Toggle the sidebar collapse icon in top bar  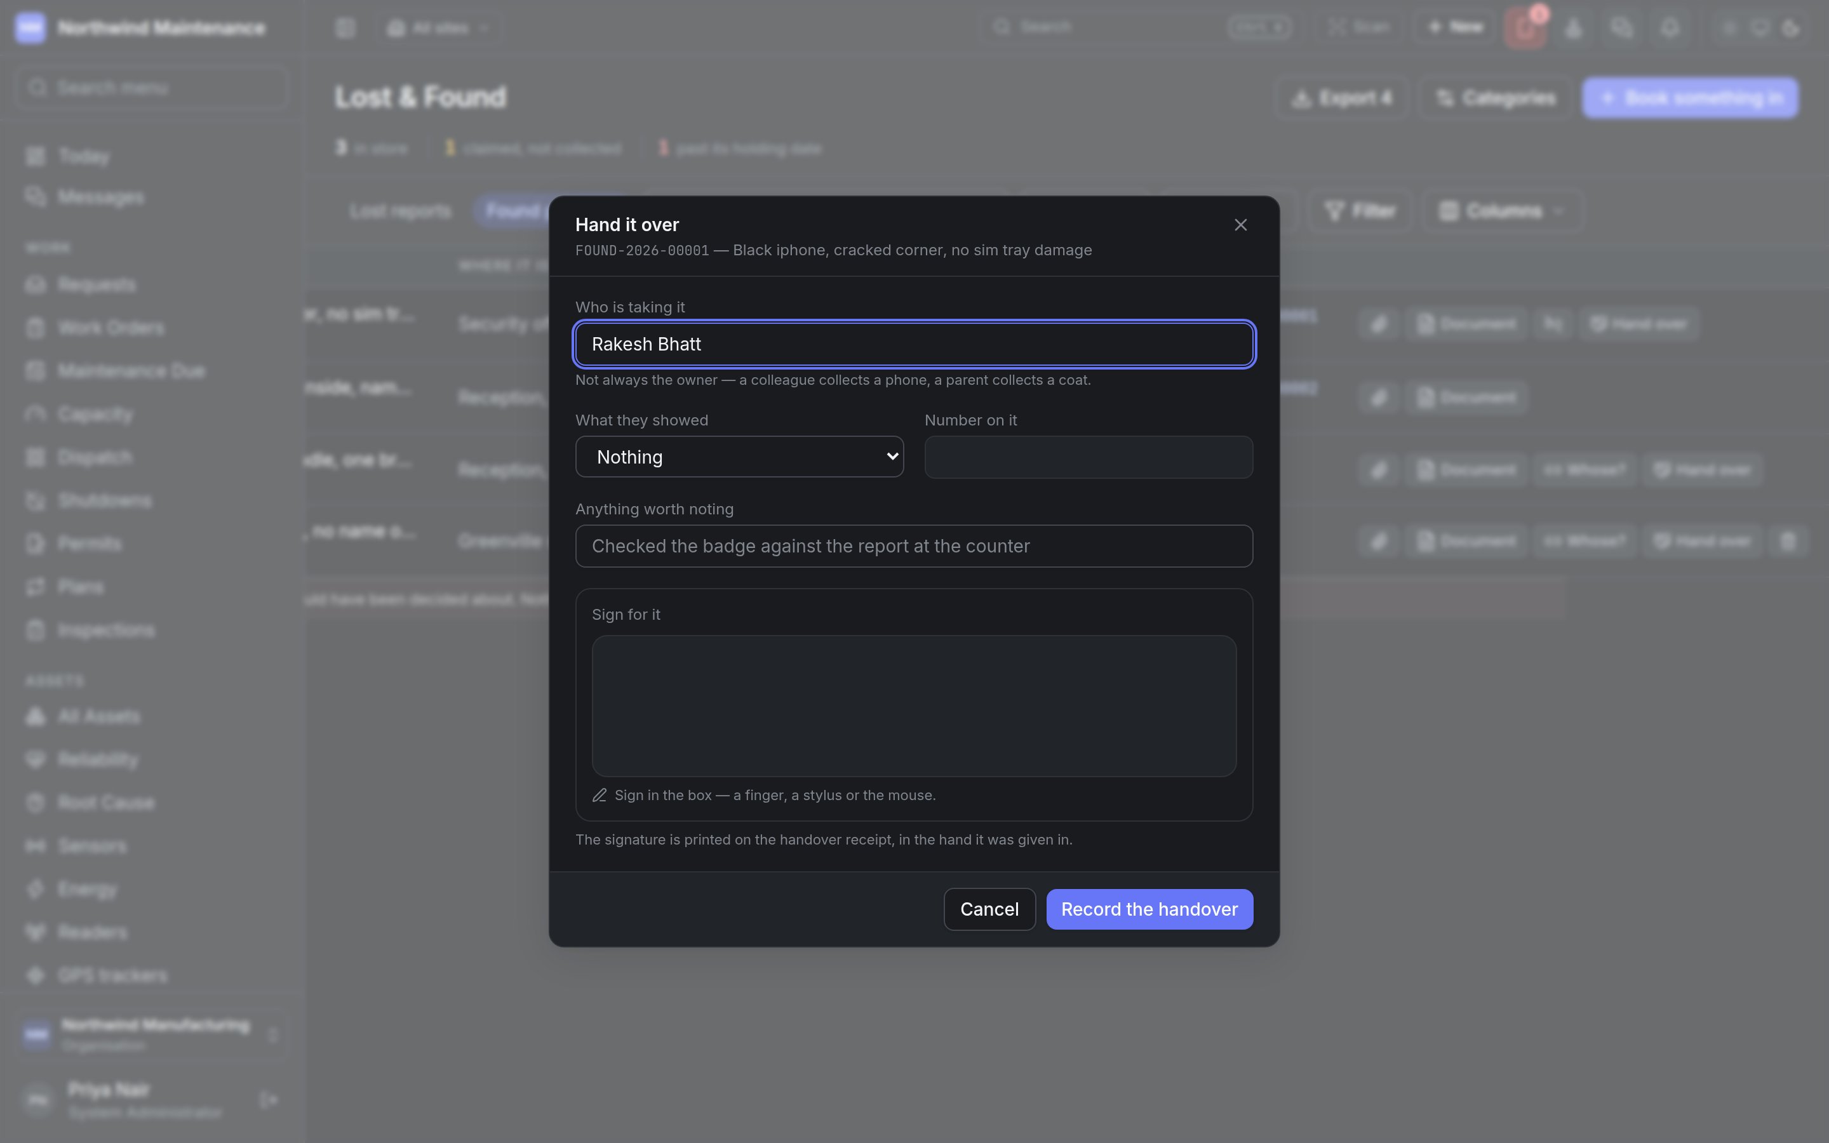[x=345, y=28]
